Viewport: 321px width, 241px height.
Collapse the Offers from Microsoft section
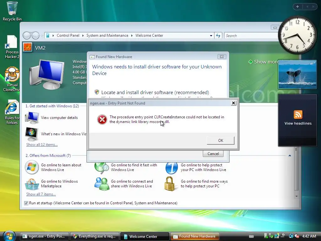click(290, 156)
